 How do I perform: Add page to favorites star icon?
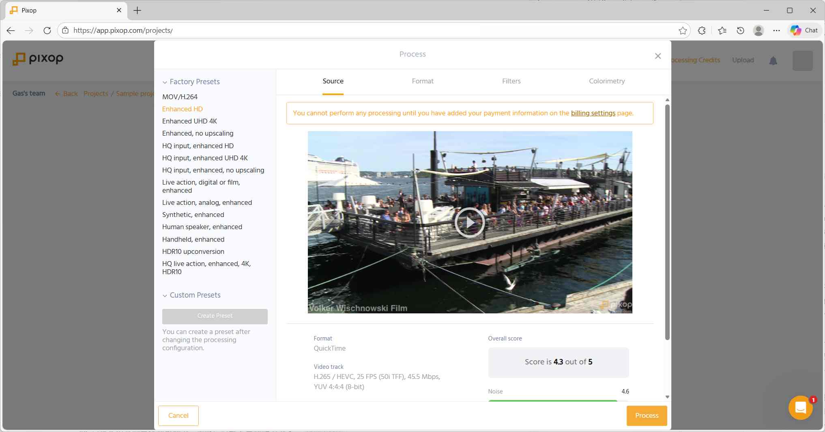683,30
